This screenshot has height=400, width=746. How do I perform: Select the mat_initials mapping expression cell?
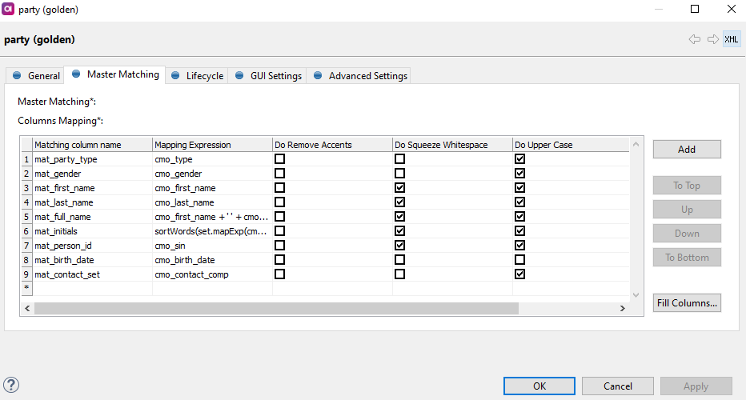[212, 231]
